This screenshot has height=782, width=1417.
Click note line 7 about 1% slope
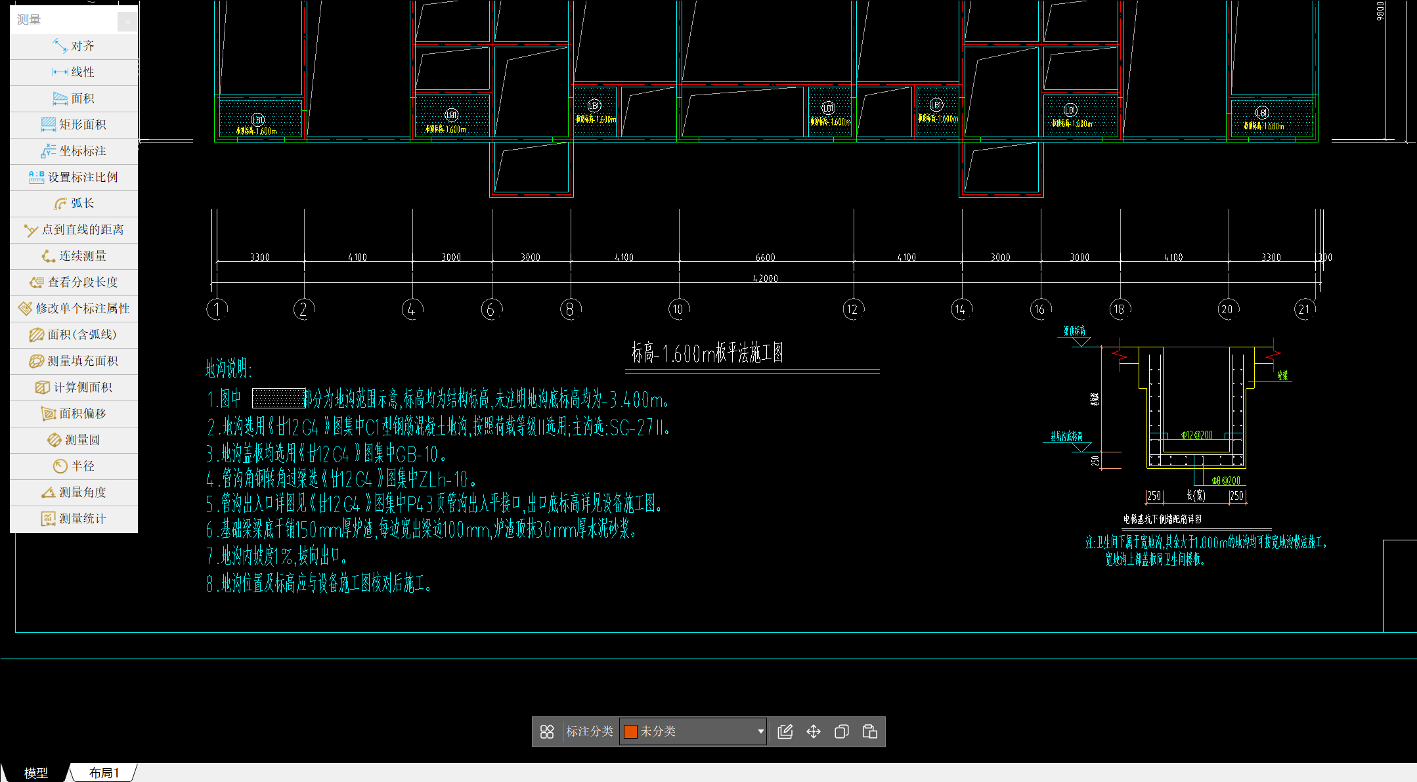click(276, 557)
